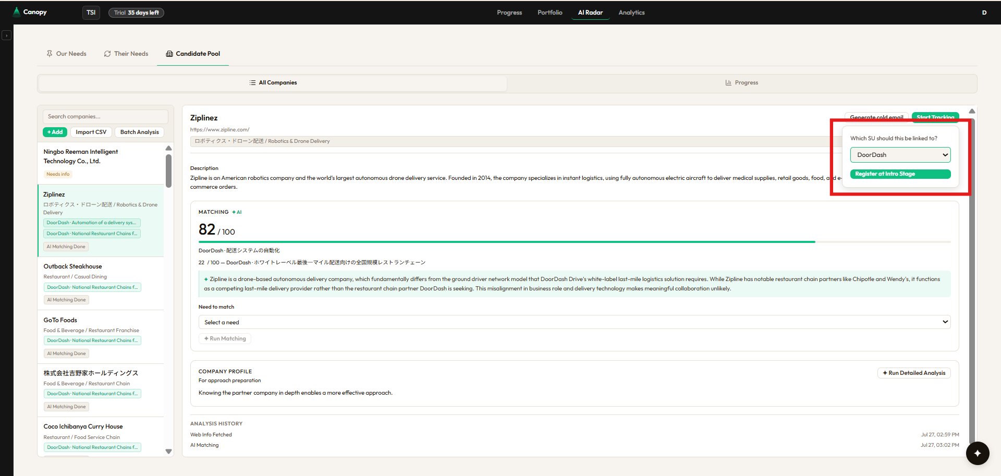Go to the Progress top navigation item

click(x=509, y=13)
